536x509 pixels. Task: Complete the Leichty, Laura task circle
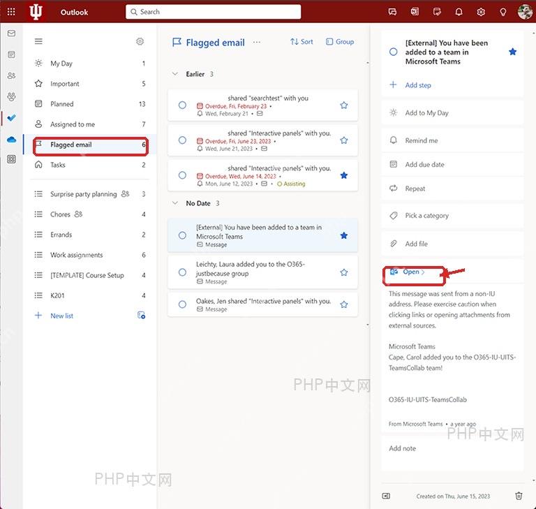[183, 272]
